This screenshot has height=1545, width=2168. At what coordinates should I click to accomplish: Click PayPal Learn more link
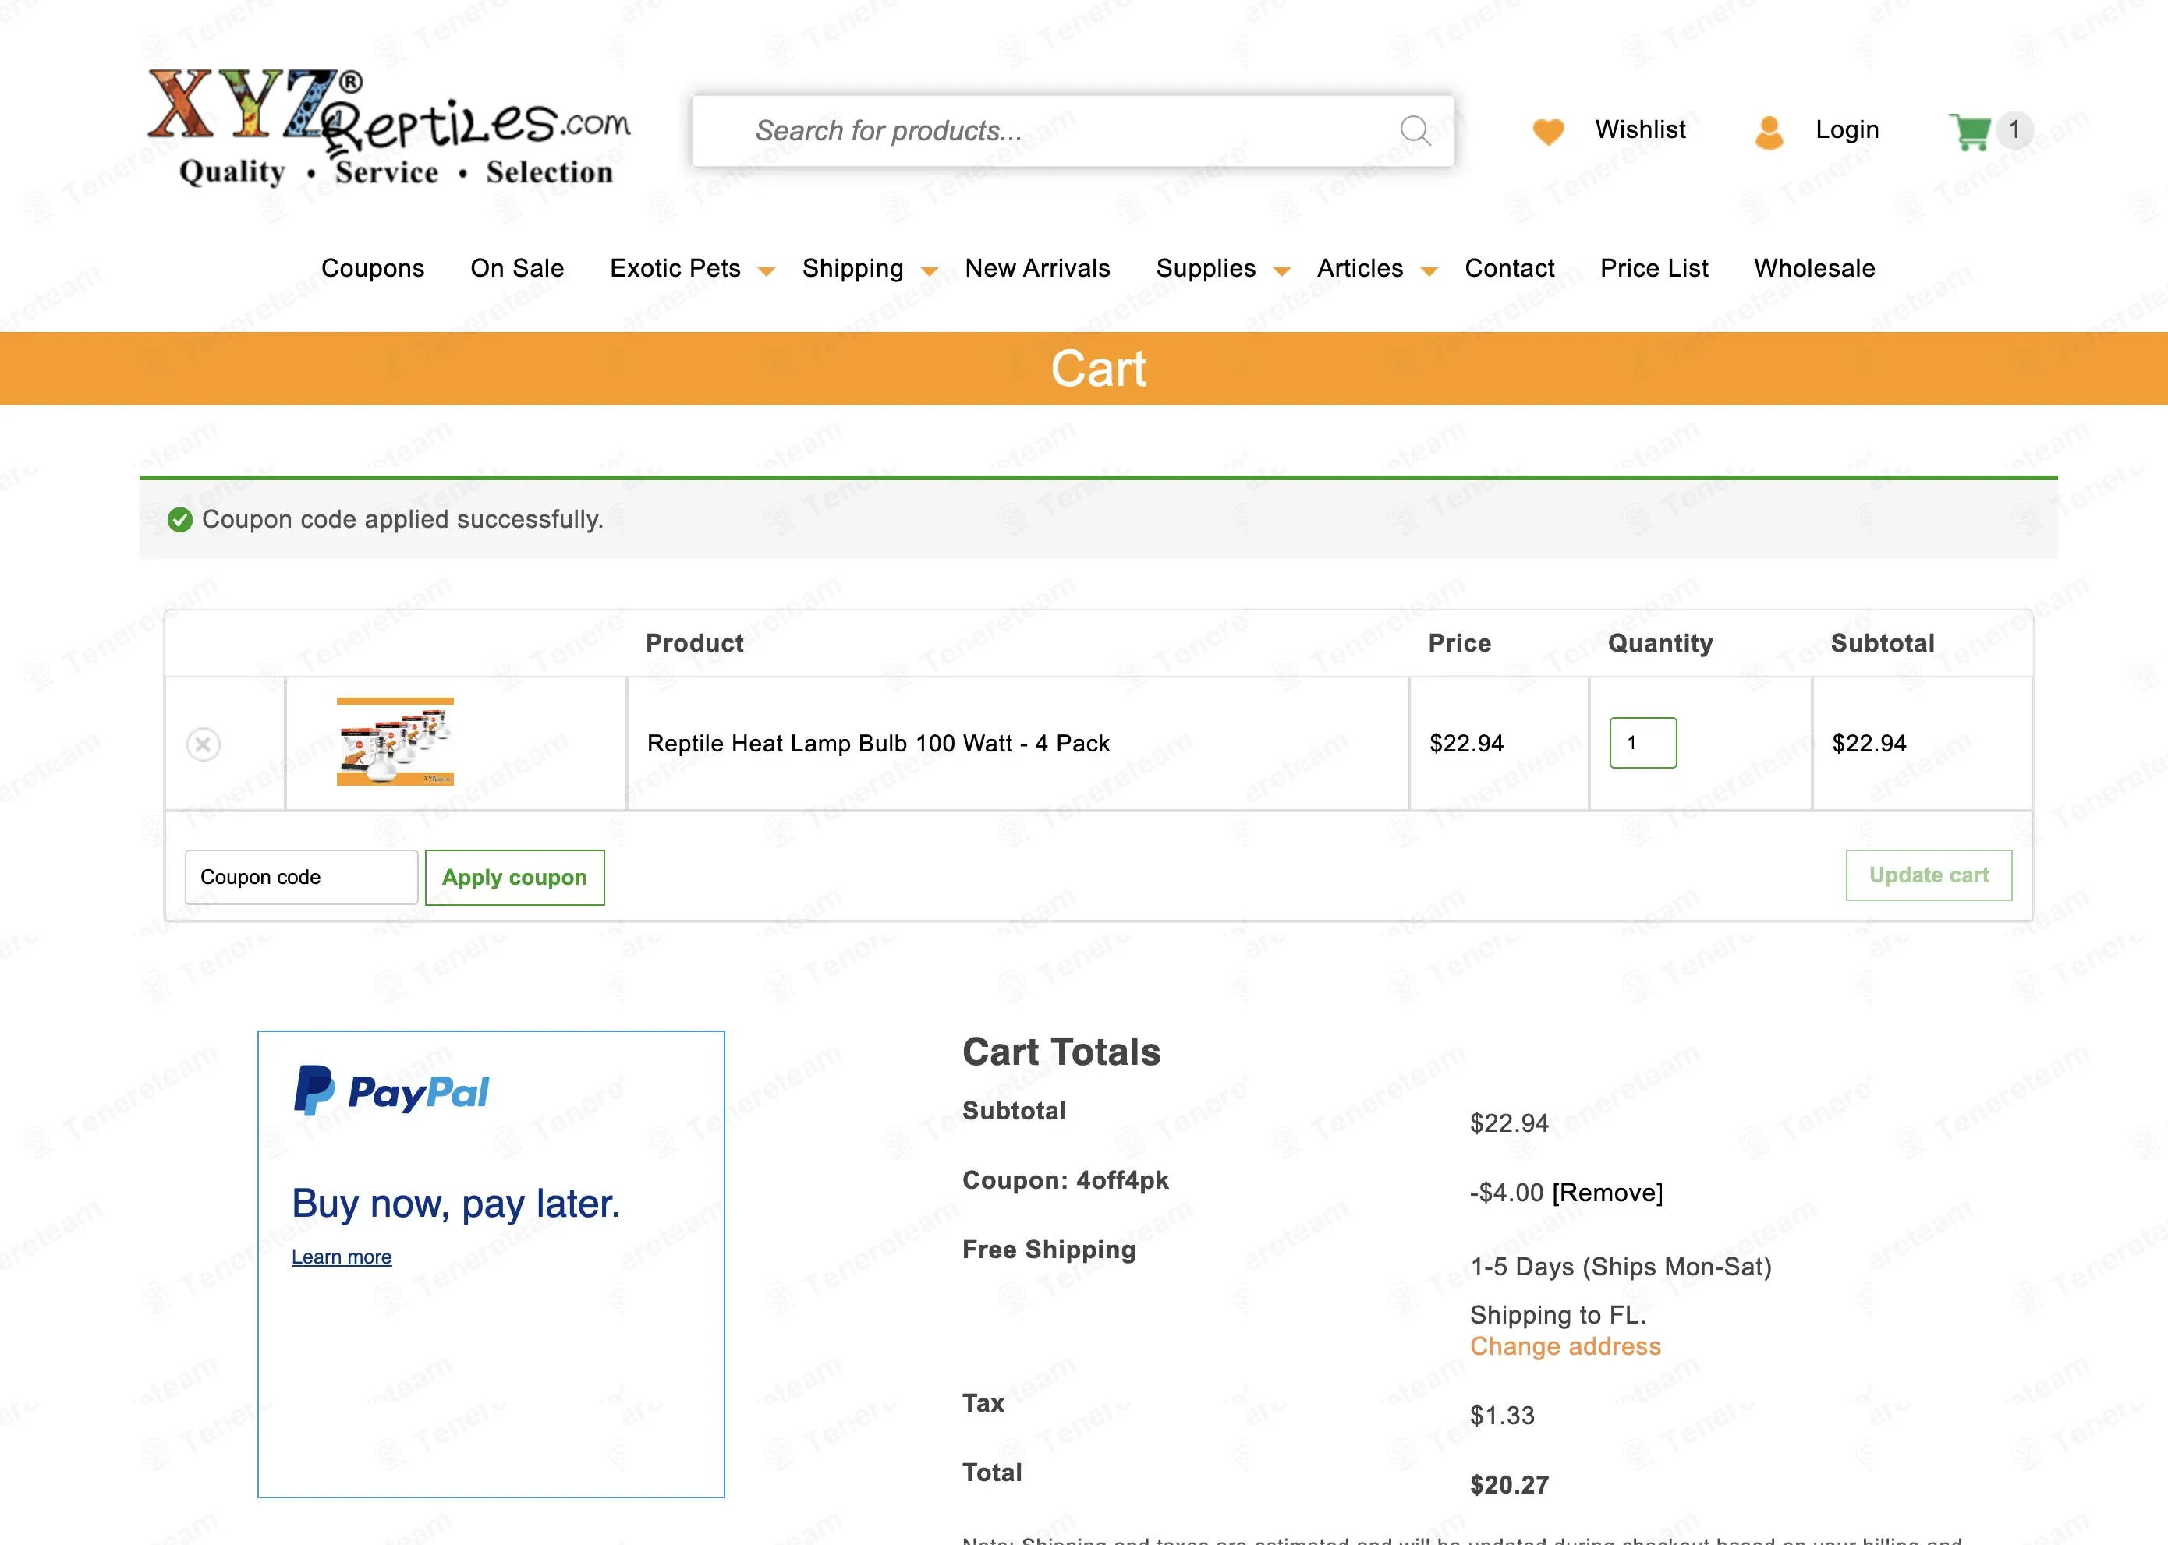point(342,1257)
